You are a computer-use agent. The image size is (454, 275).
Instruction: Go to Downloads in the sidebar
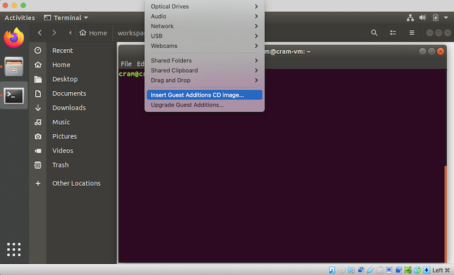pos(69,108)
